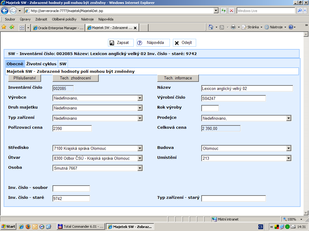Open the Budova dropdown showing Olomouc
The height and width of the screenshot is (231, 309).
tap(289, 148)
